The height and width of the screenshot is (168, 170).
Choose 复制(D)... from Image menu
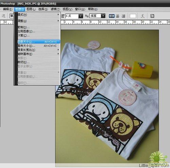pos(39,27)
